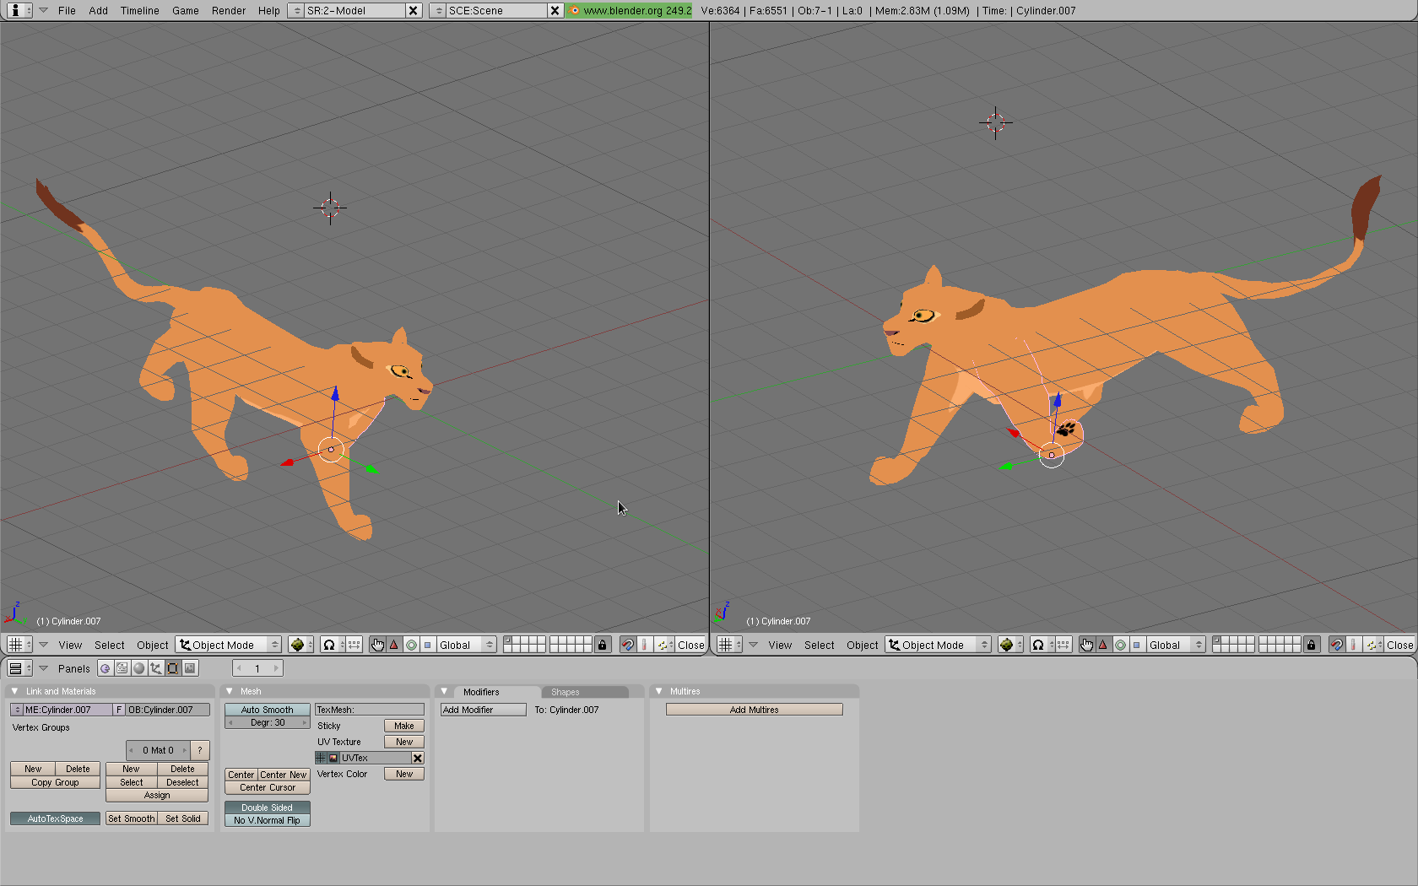
Task: Open the Logic context panel icon
Action: (x=106, y=668)
